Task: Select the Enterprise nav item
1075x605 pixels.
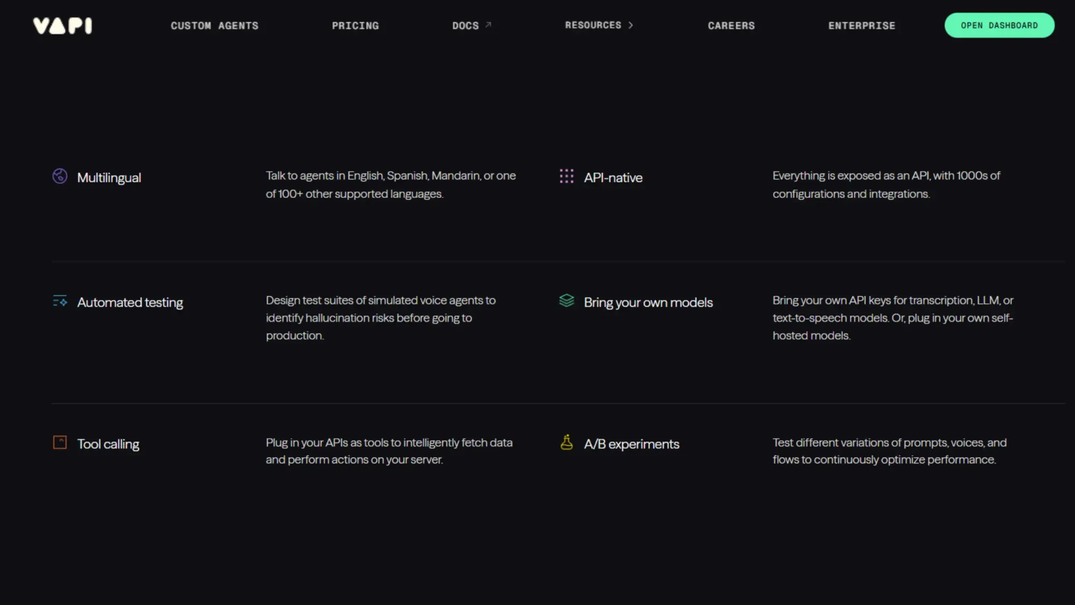Action: pyautogui.click(x=862, y=26)
